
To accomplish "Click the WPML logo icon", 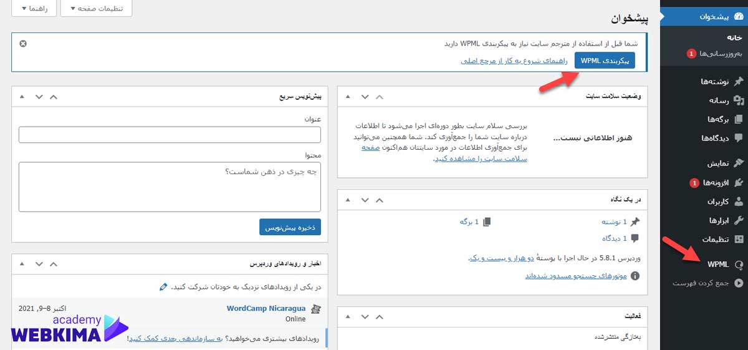I will coord(739,264).
